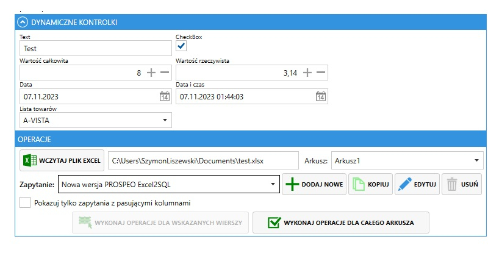
Task: Run Wykonaj operacje dla całego arkusza
Action: [x=341, y=223]
